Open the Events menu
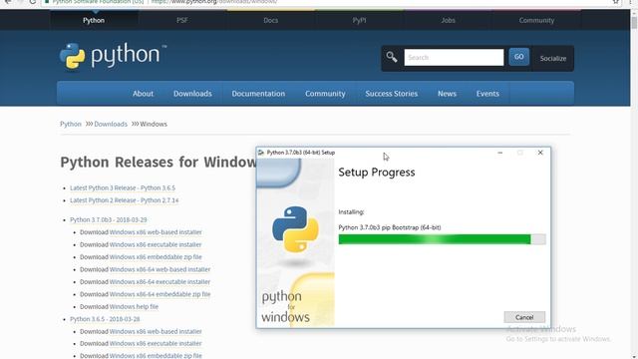This screenshot has height=359, width=638. pos(487,94)
